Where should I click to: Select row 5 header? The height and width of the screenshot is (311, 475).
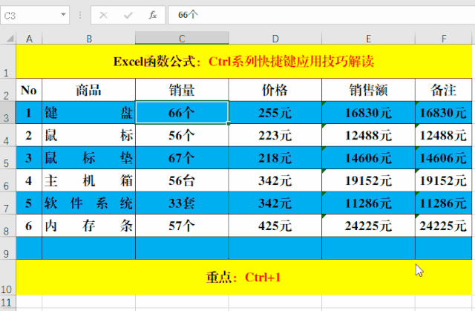tap(7, 158)
